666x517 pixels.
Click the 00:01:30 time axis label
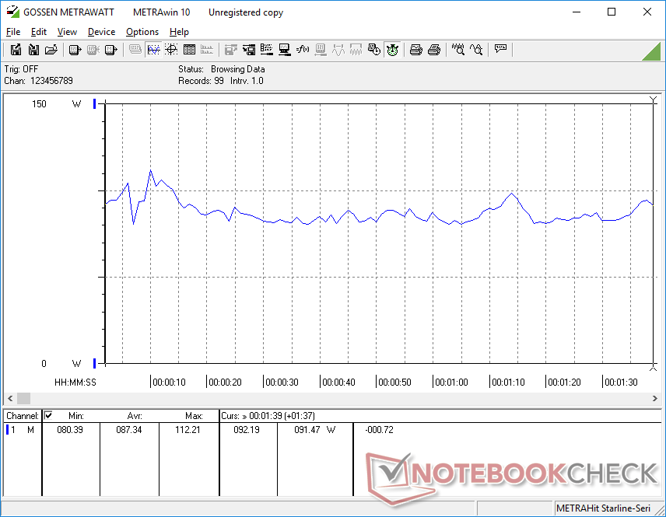(621, 383)
